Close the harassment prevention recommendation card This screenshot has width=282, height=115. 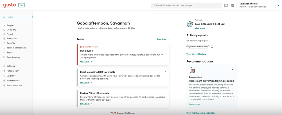click(233, 69)
